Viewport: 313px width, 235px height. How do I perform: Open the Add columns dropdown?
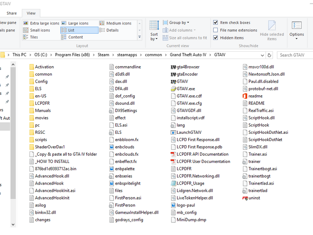[x=179, y=30]
